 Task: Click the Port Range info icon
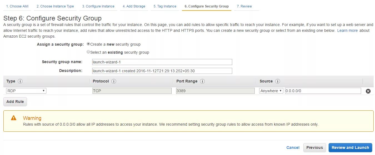(x=202, y=81)
